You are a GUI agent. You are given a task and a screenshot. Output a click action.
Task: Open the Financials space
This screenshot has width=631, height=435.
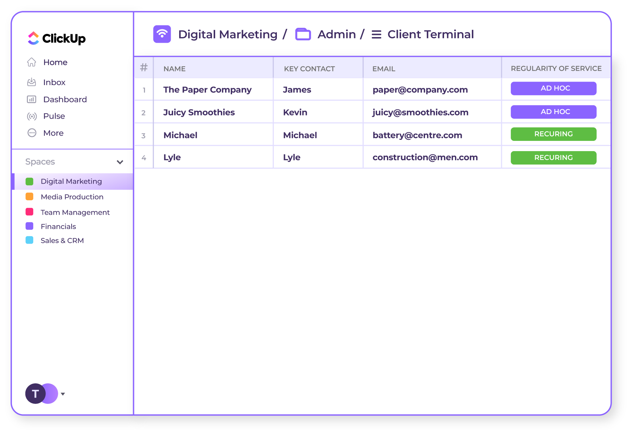[x=58, y=227]
